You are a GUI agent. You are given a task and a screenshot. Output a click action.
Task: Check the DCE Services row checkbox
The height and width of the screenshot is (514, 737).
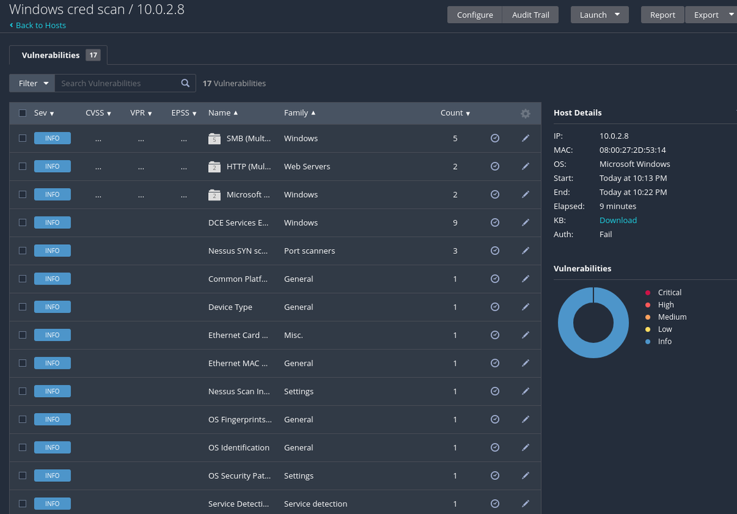(x=22, y=222)
